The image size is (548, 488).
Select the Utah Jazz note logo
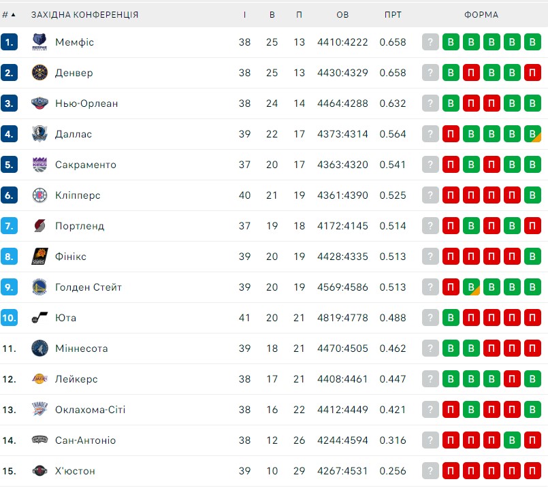click(39, 318)
